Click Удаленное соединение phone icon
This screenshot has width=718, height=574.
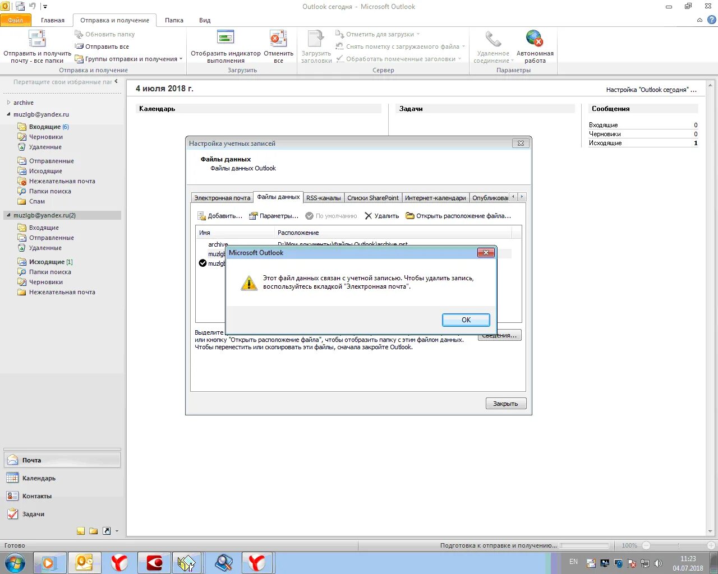(493, 47)
